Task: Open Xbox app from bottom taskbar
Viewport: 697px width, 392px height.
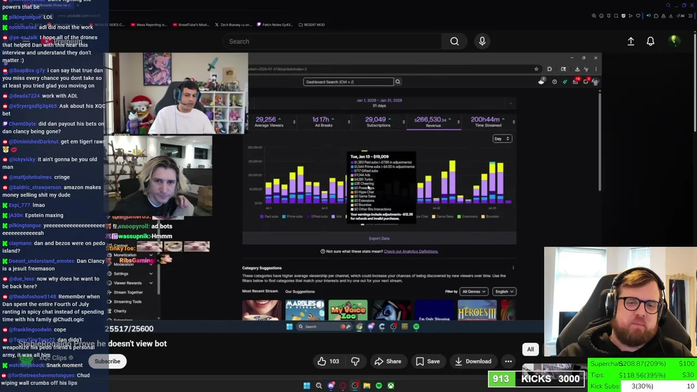Action: tap(390, 385)
